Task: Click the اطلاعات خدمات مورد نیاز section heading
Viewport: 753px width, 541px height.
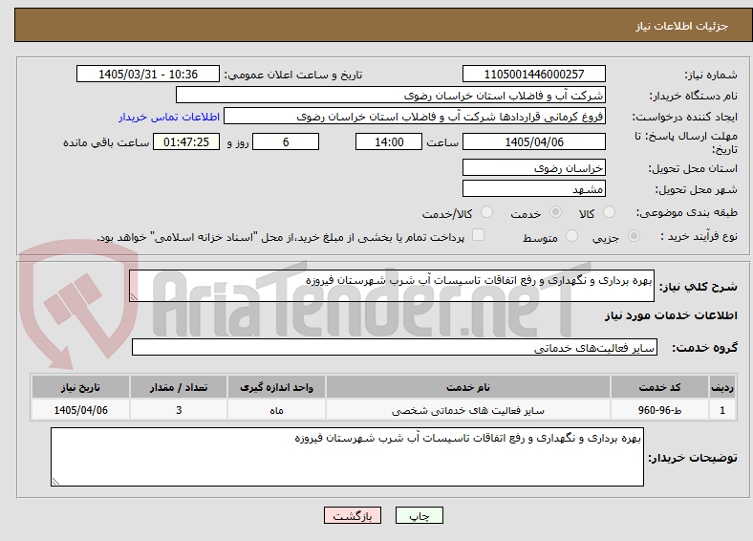Action: click(x=671, y=315)
